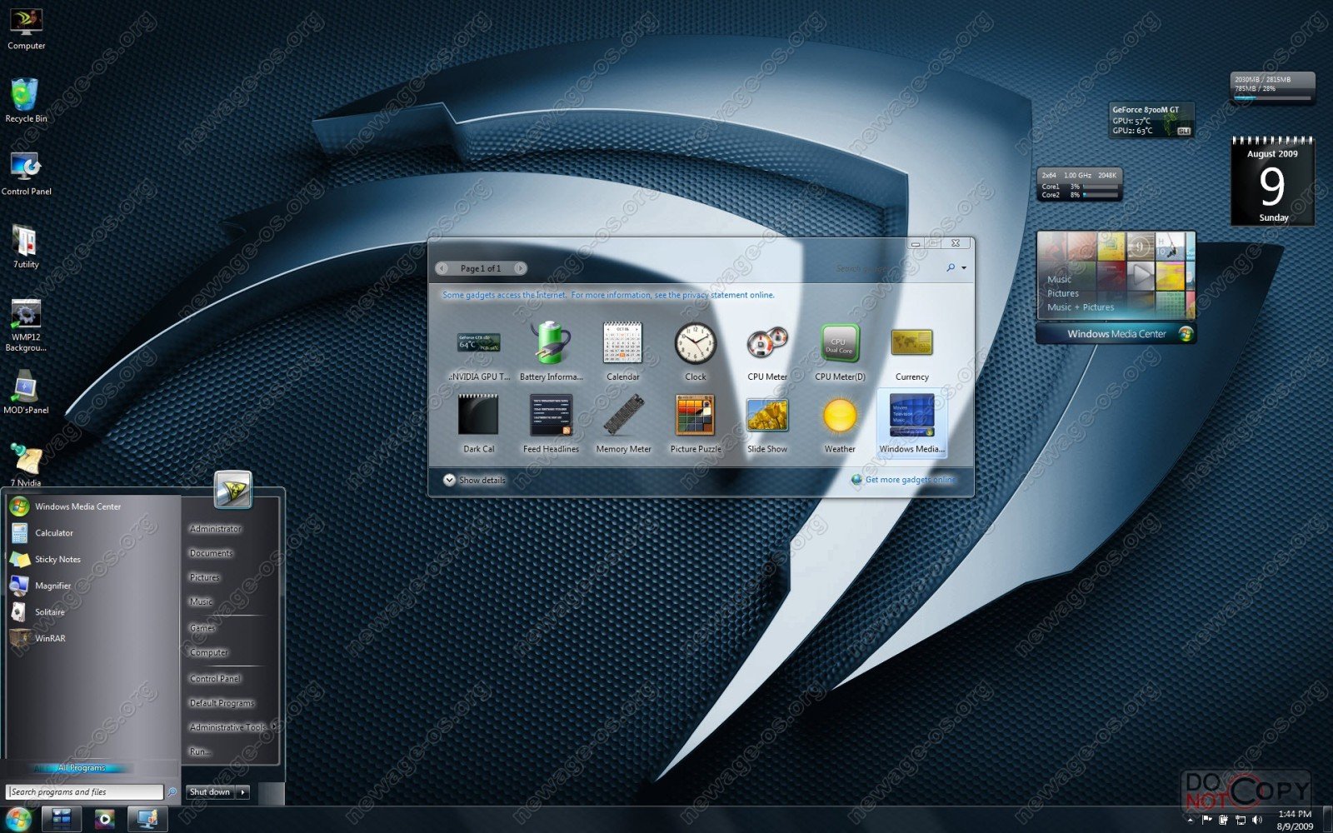Open Default Programs in the Start menu
1333x833 pixels.
[x=222, y=703]
